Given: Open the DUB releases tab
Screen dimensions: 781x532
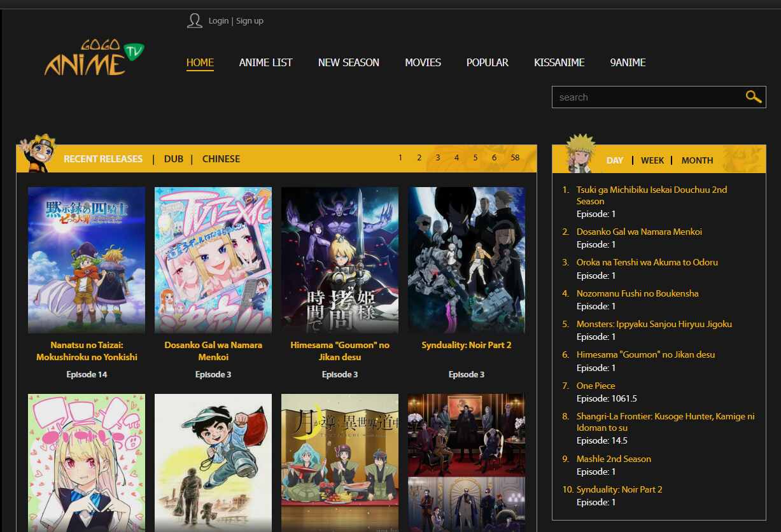Looking at the screenshot, I should [173, 158].
